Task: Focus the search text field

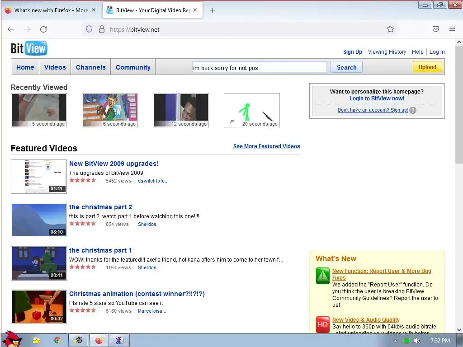Action: [260, 67]
